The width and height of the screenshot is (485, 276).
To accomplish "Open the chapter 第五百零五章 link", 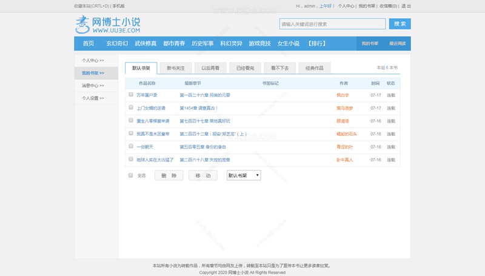I will coord(203,147).
